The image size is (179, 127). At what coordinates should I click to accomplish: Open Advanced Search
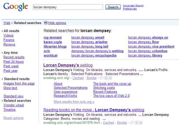(x=133, y=5)
